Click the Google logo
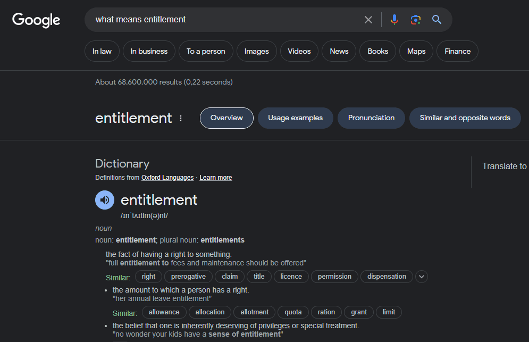Screen dimensions: 529x342 36,20
